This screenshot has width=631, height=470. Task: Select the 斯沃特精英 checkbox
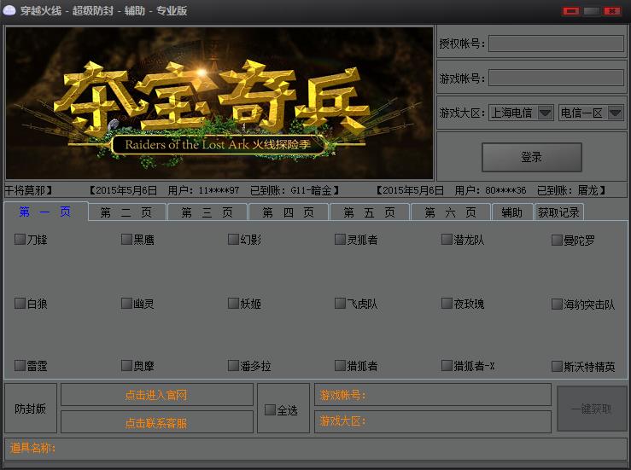pyautogui.click(x=557, y=366)
